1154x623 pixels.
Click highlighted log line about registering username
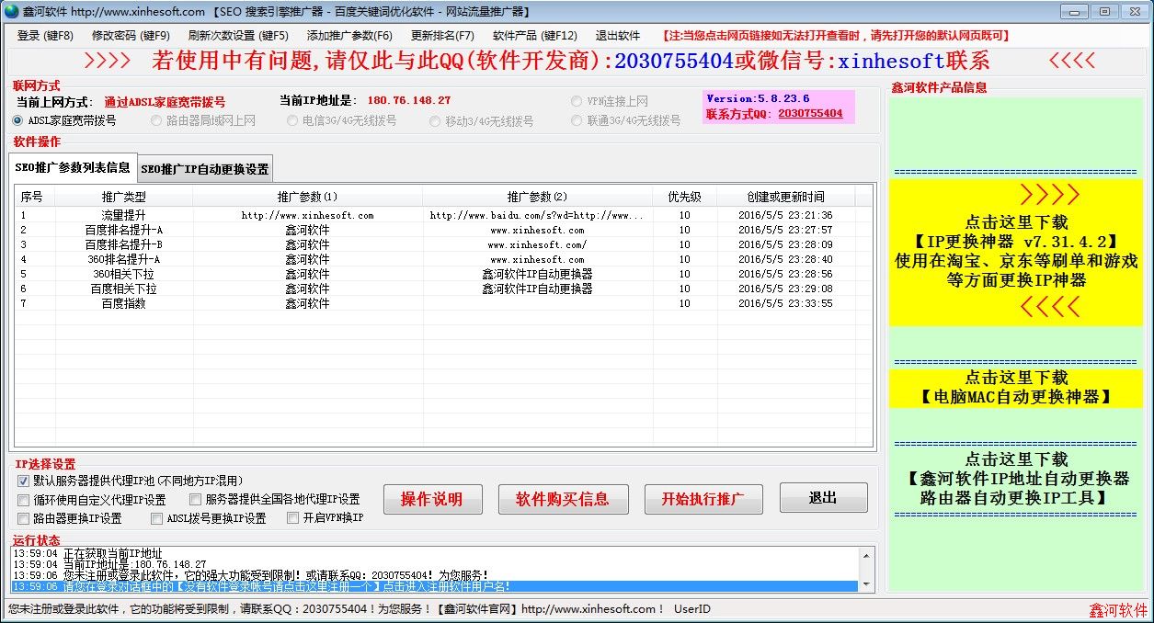click(434, 586)
